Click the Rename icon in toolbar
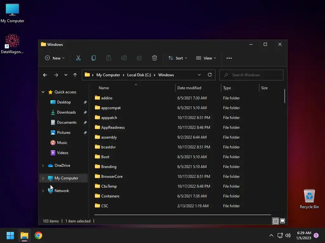 pyautogui.click(x=124, y=58)
